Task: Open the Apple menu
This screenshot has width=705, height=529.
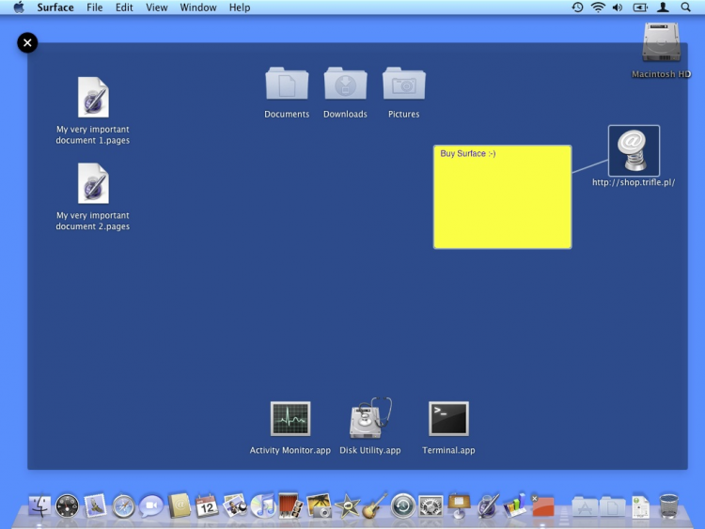Action: click(19, 8)
